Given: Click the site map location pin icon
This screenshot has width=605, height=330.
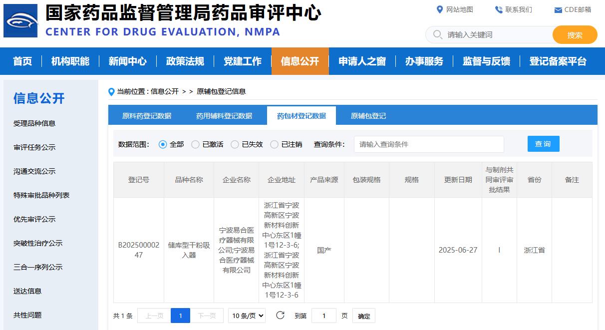Looking at the screenshot, I should [x=440, y=9].
